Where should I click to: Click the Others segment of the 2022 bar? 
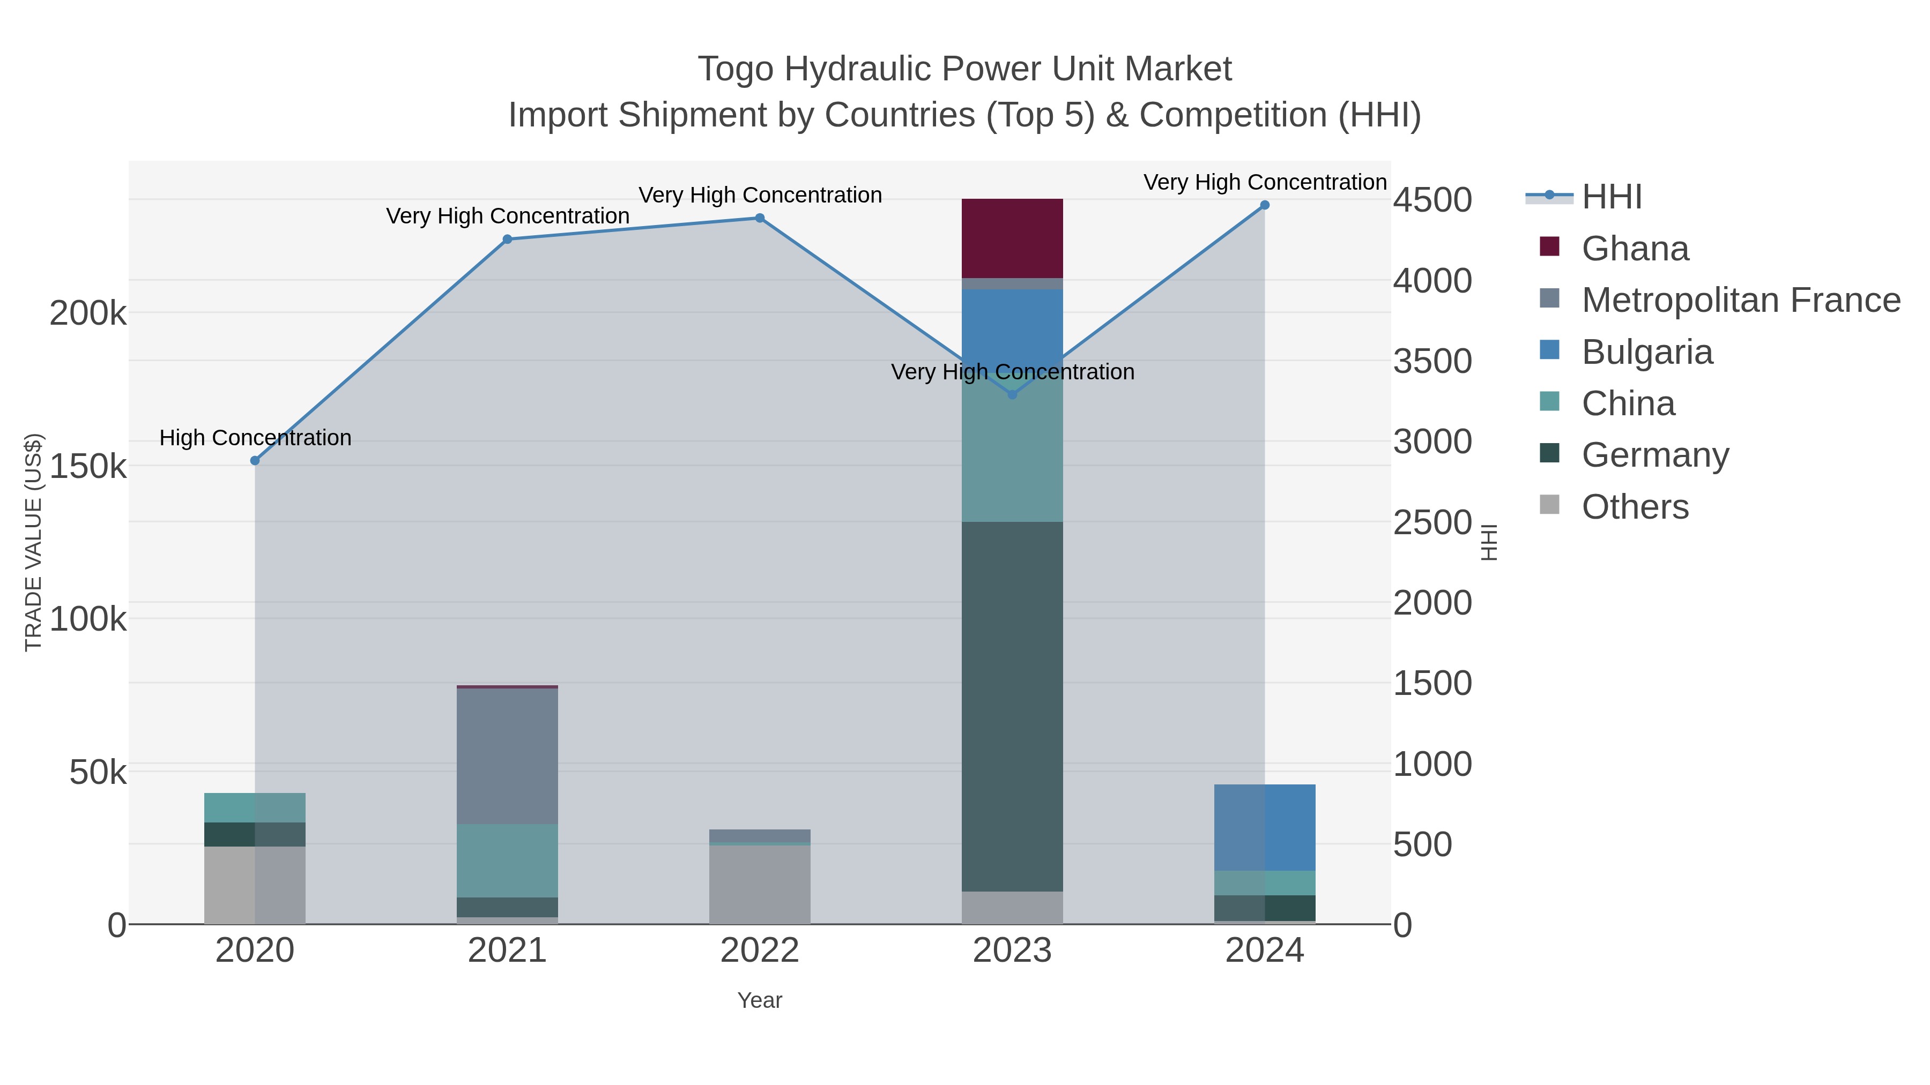[x=760, y=885]
